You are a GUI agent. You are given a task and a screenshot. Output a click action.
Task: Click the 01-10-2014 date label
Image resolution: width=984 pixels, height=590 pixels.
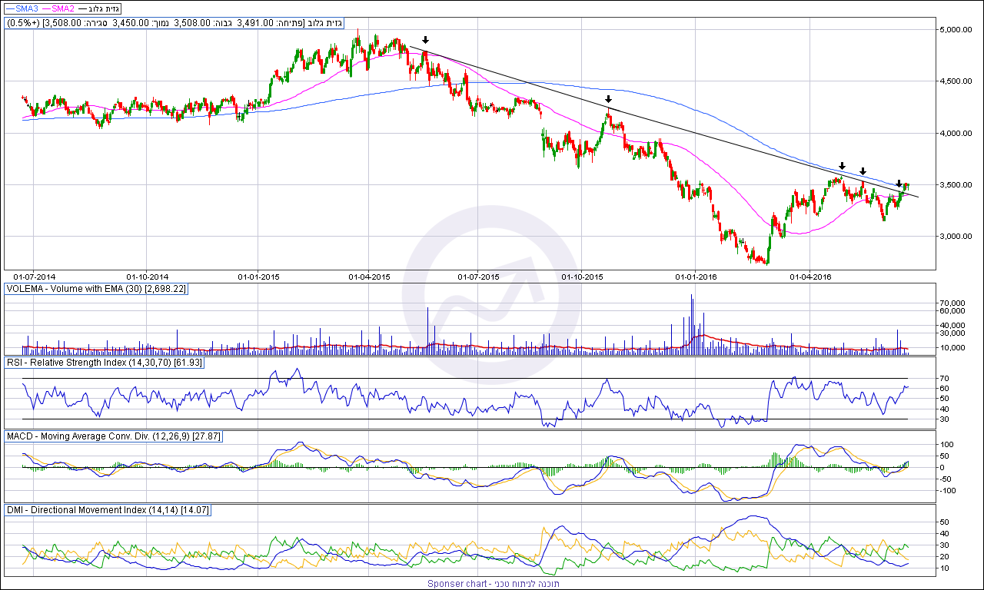click(x=147, y=276)
